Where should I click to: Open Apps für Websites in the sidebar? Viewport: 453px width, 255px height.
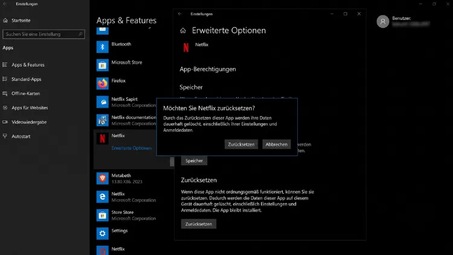(30, 108)
